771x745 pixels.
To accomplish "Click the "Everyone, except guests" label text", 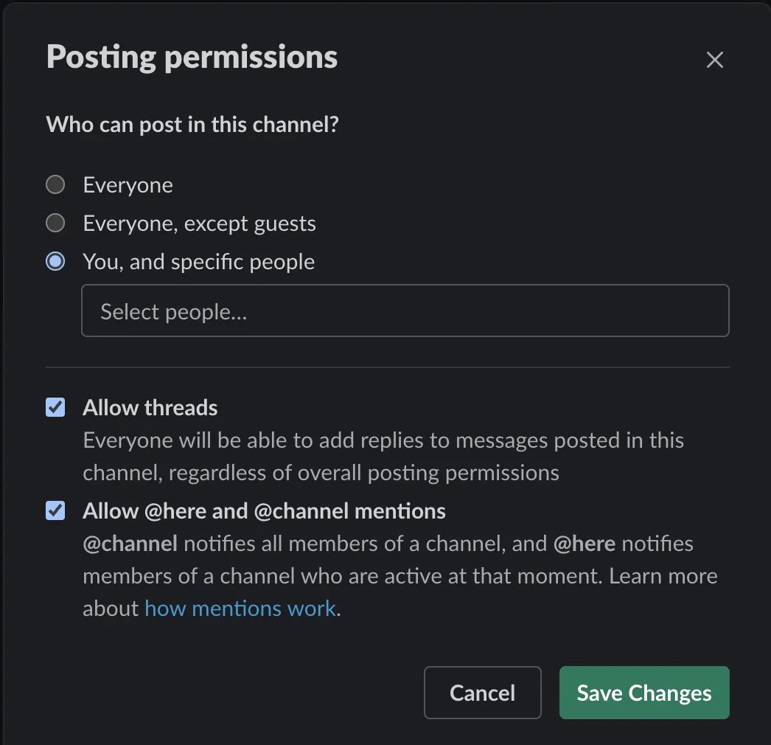I will tap(199, 223).
